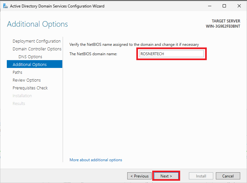Click the wizard app icon in title bar
Screen dimensions: 247x183
[6, 6]
